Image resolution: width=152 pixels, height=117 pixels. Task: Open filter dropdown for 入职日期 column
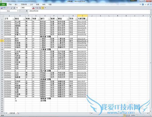tap(86, 19)
